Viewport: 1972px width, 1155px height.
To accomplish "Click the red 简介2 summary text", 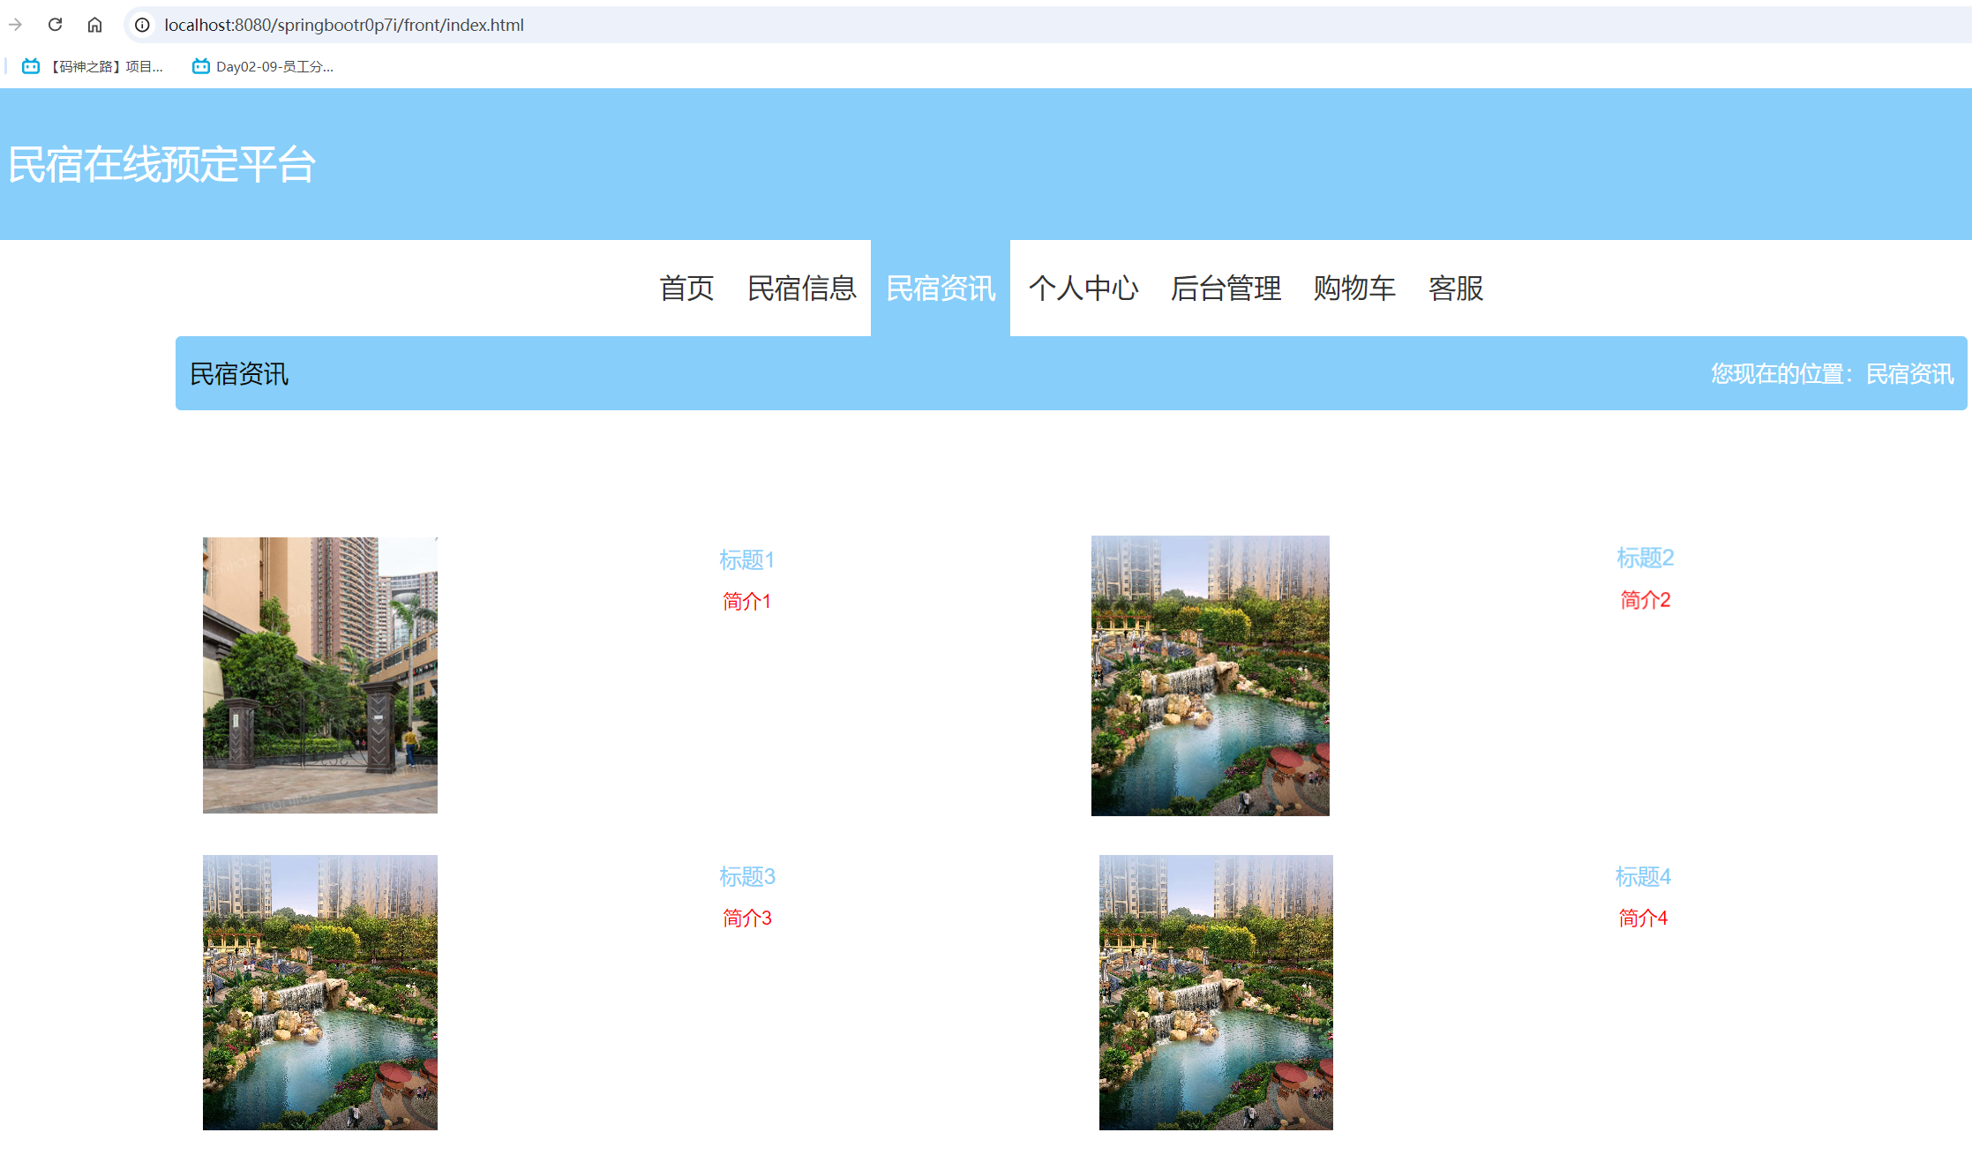I will click(1644, 600).
